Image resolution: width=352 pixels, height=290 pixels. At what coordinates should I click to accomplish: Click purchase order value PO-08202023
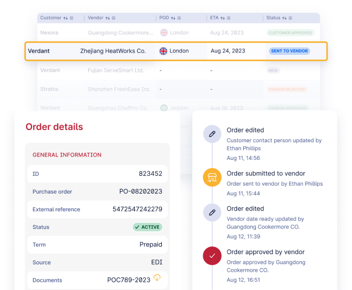point(141,191)
